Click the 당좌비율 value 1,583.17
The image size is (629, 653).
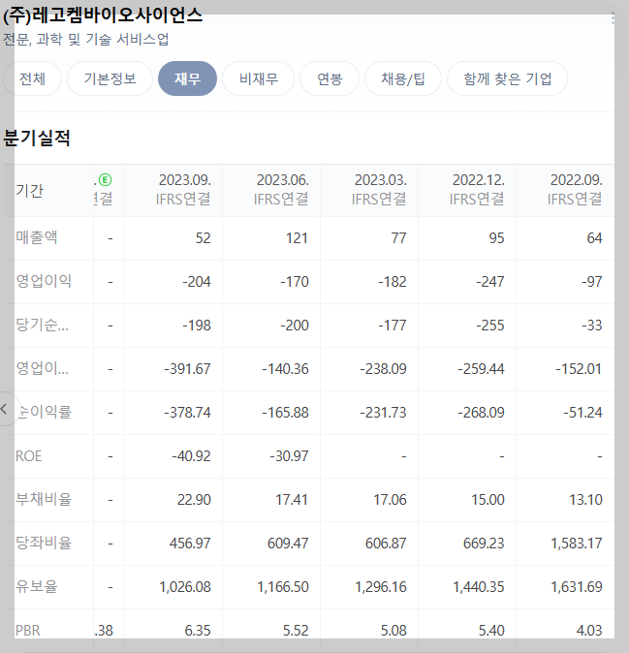(577, 544)
